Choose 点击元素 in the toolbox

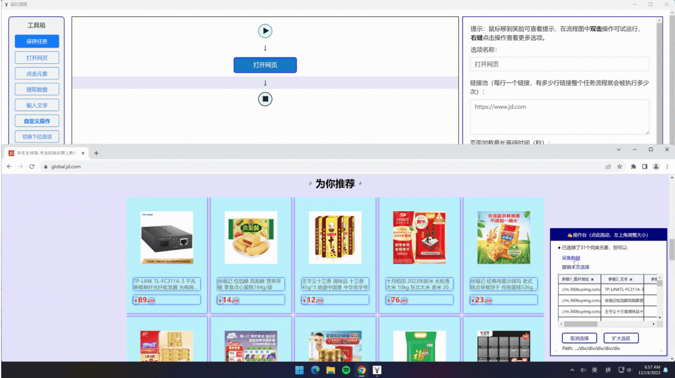click(37, 74)
